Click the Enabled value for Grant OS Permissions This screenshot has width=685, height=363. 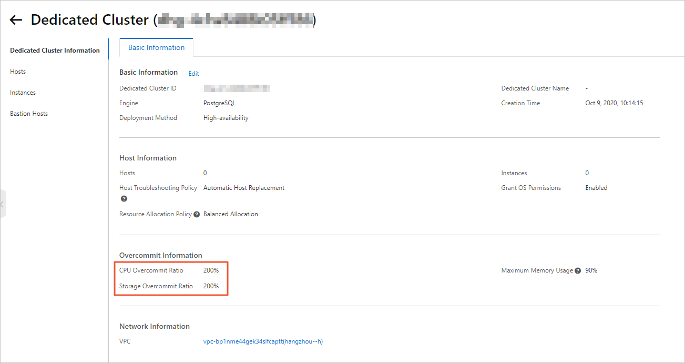pyautogui.click(x=596, y=188)
